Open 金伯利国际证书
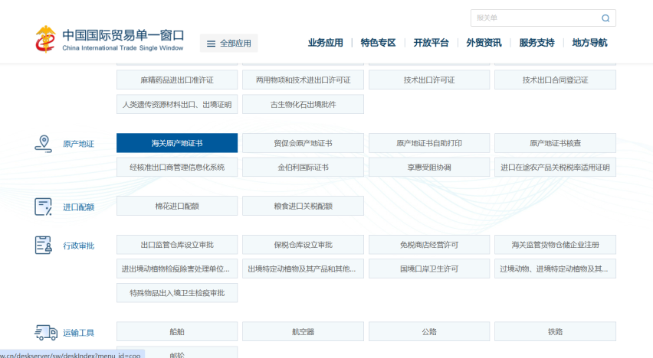The width and height of the screenshot is (653, 358). [x=304, y=168]
